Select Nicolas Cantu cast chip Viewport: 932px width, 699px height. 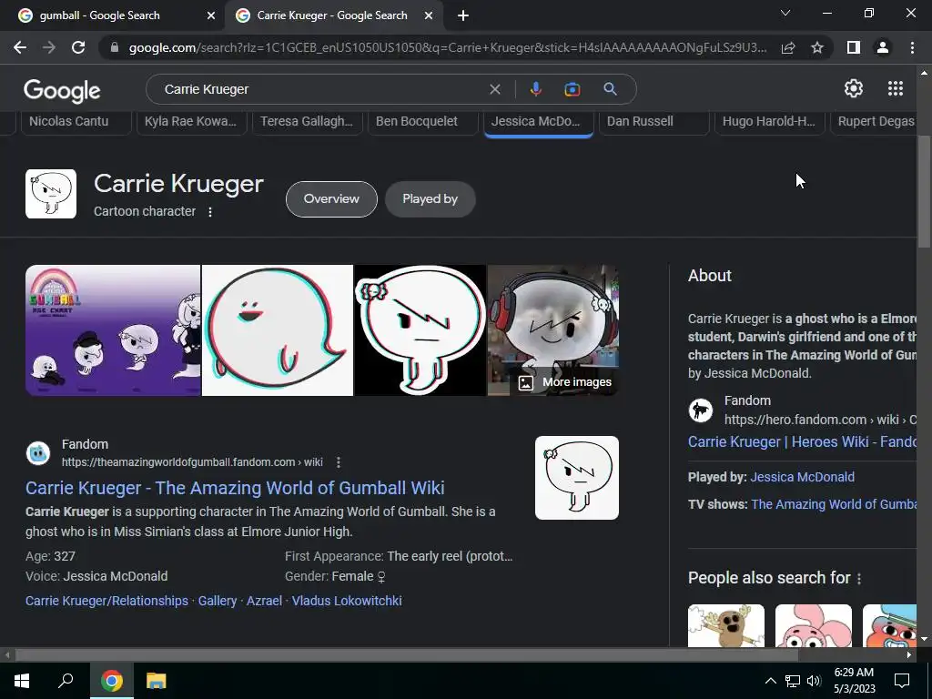pos(76,122)
